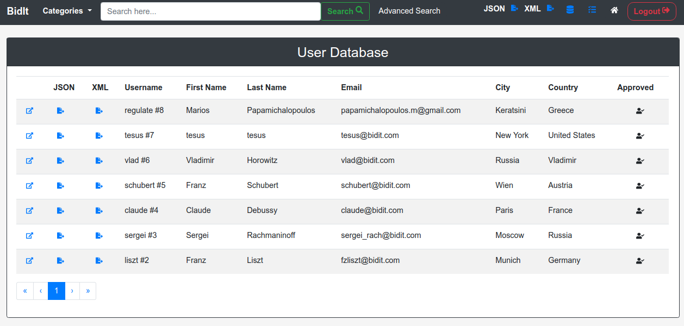Image resolution: width=684 pixels, height=326 pixels.
Task: Click the Approved column header
Action: tap(635, 87)
